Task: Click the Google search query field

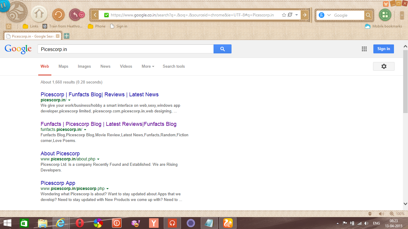Action: tap(126, 49)
